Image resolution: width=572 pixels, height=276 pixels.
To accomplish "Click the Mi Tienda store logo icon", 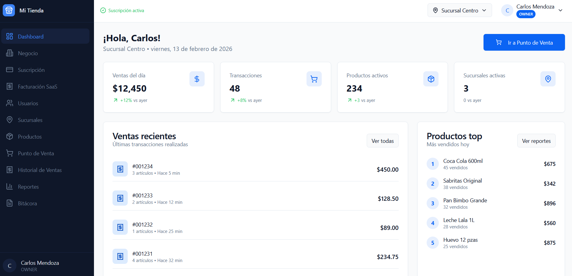I will pos(9,10).
